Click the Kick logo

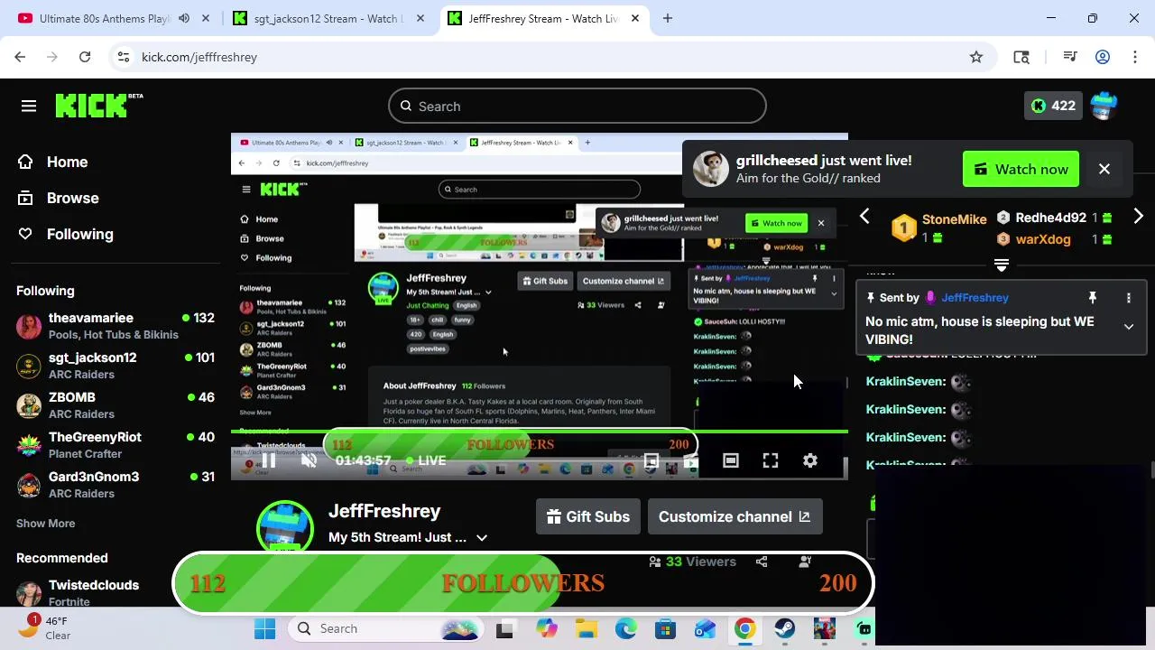point(98,106)
